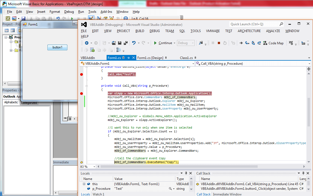Open the Continue button dropdown arrow
Viewport: 313px width, 196px height.
tap(174, 43)
